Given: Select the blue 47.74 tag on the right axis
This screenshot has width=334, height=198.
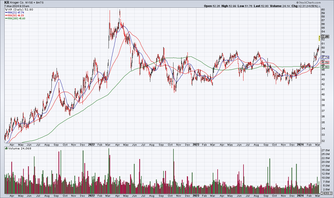Looking at the screenshot, I should tap(325, 57).
